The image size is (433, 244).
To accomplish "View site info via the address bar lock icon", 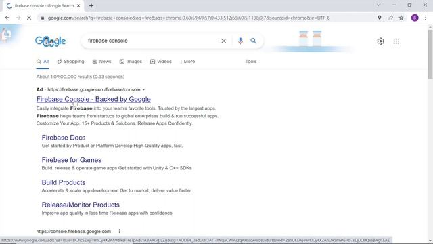I will pos(42,18).
